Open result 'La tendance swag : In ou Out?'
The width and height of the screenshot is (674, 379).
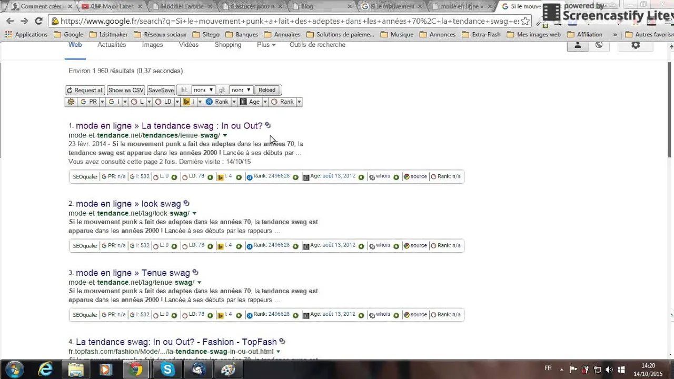(x=169, y=126)
